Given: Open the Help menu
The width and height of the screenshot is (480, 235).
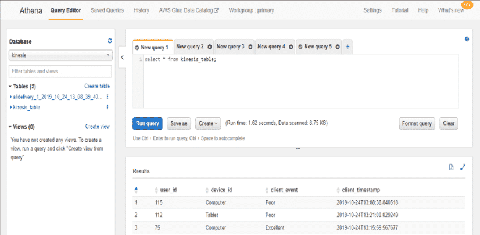Looking at the screenshot, I should point(423,10).
